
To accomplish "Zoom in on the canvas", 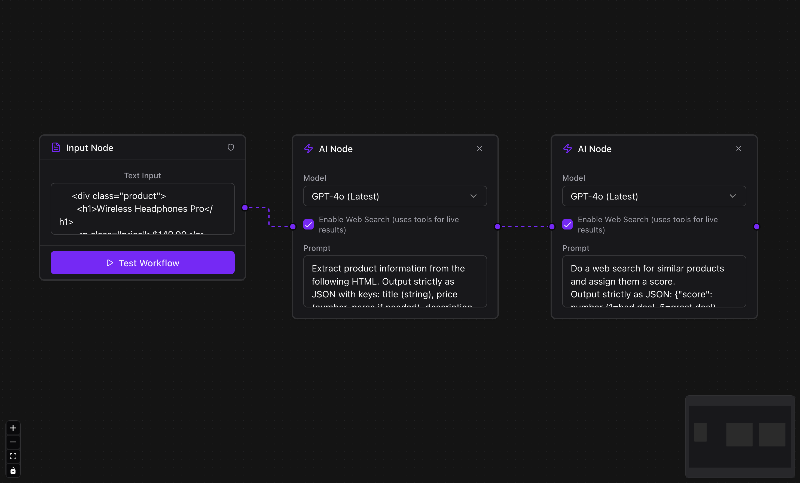I will point(13,428).
